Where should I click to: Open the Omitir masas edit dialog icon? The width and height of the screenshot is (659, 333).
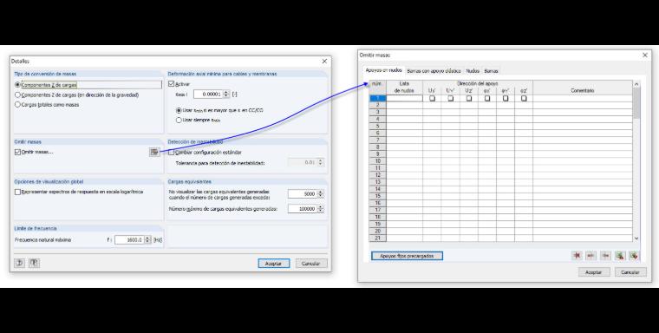click(x=154, y=153)
